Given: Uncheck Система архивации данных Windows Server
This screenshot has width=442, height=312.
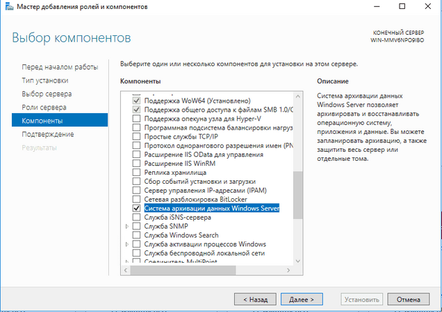Looking at the screenshot, I should pos(136,209).
